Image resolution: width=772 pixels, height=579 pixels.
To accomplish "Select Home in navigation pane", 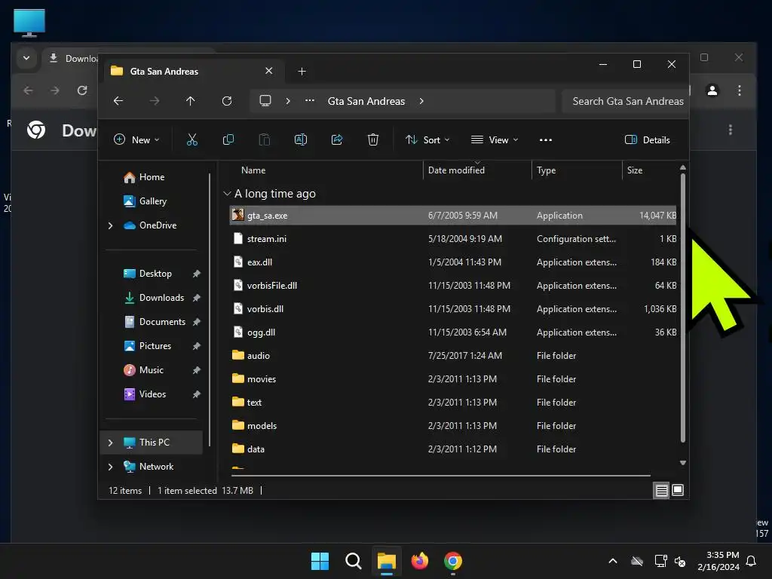I will (152, 177).
